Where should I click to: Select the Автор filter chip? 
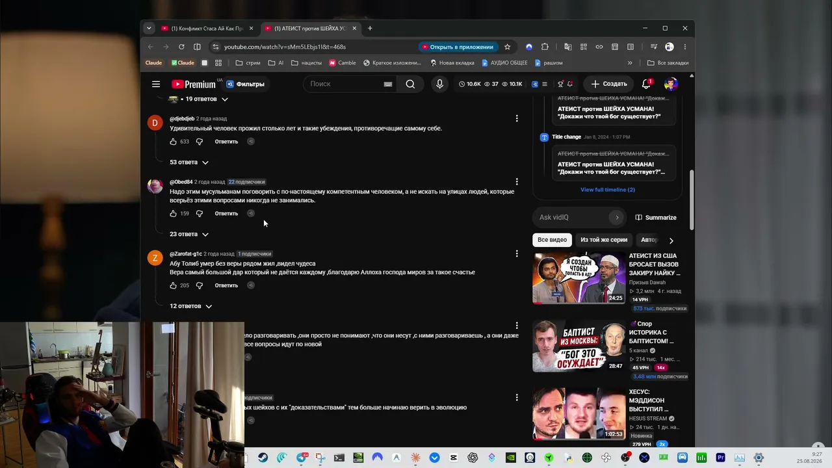tap(649, 240)
